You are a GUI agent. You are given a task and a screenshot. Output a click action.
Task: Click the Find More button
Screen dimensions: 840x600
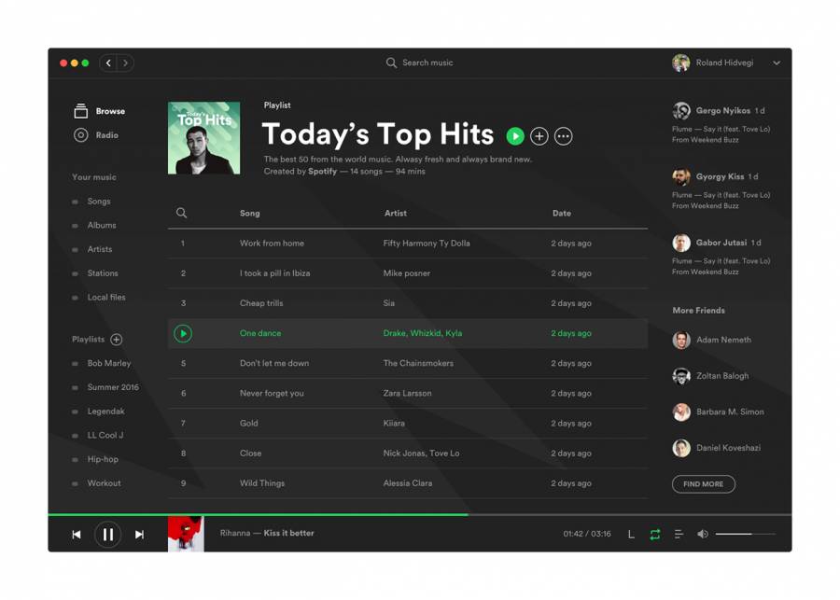click(703, 484)
